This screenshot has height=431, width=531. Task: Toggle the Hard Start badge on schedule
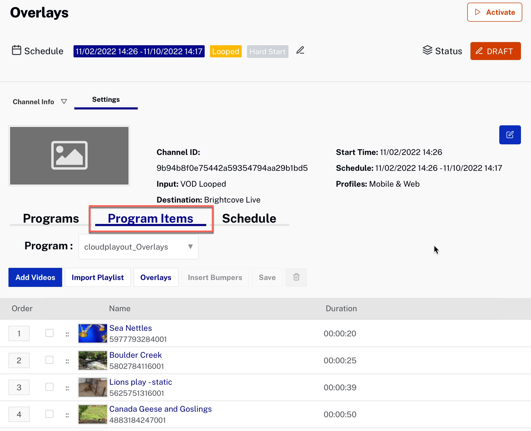coord(267,51)
